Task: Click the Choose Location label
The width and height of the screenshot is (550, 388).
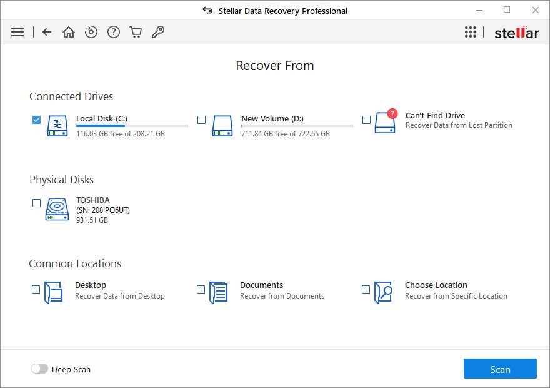Action: 436,285
